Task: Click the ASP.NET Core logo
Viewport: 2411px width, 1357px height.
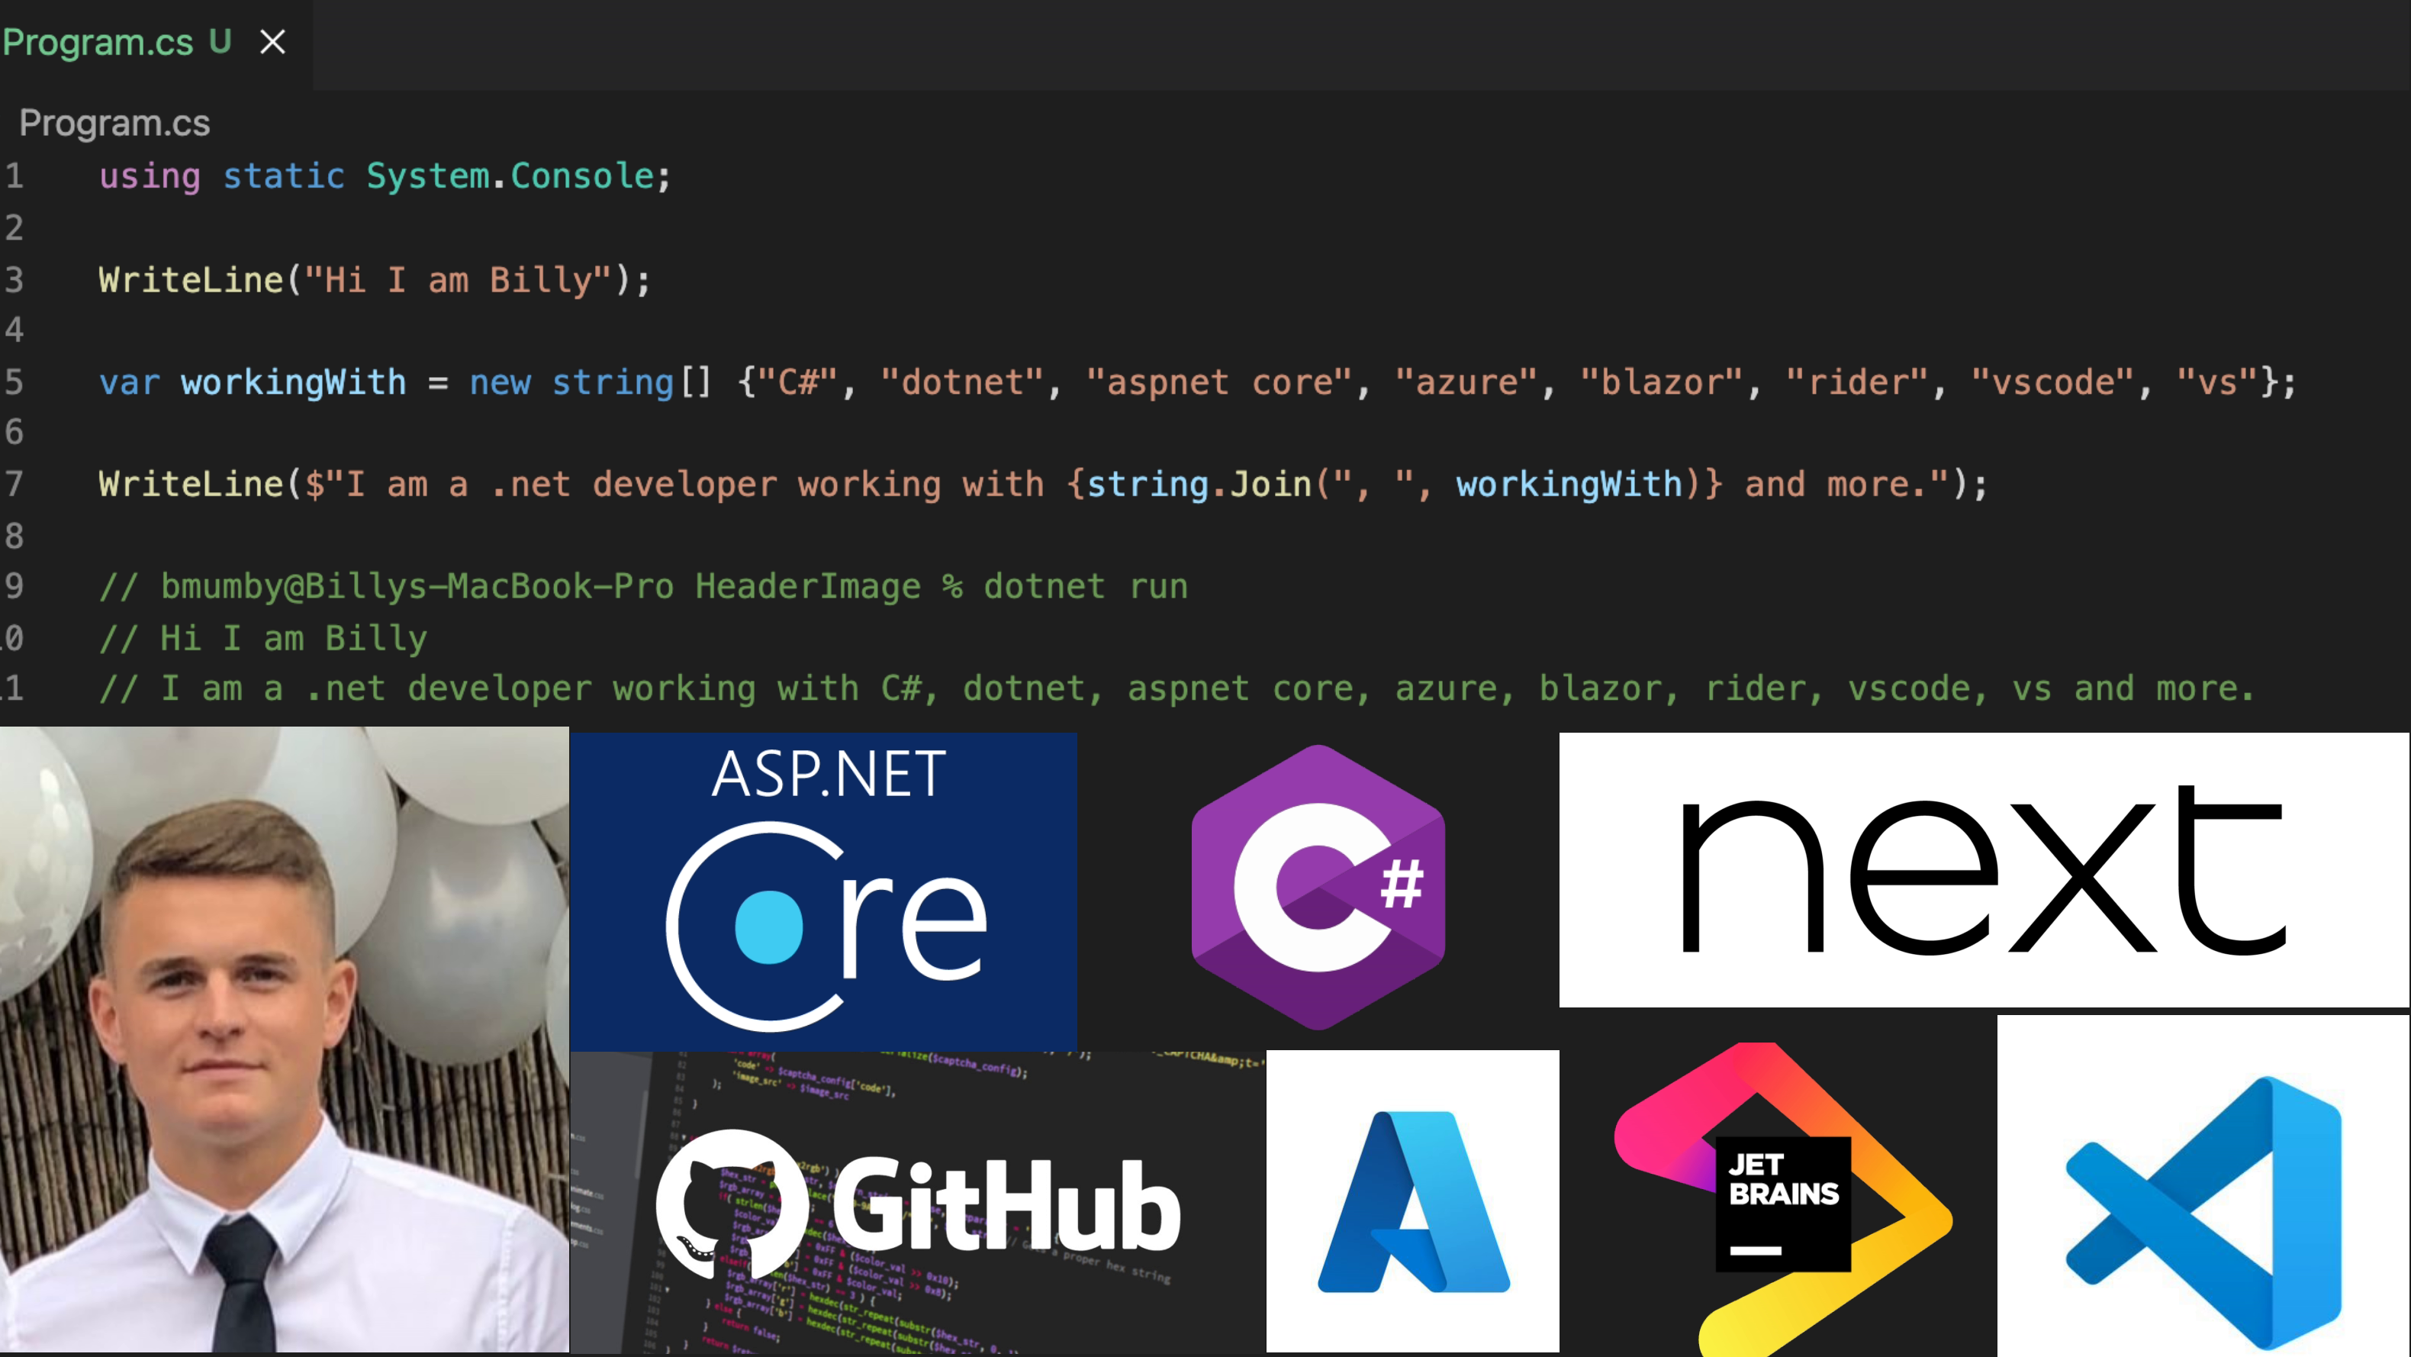Action: (x=824, y=891)
